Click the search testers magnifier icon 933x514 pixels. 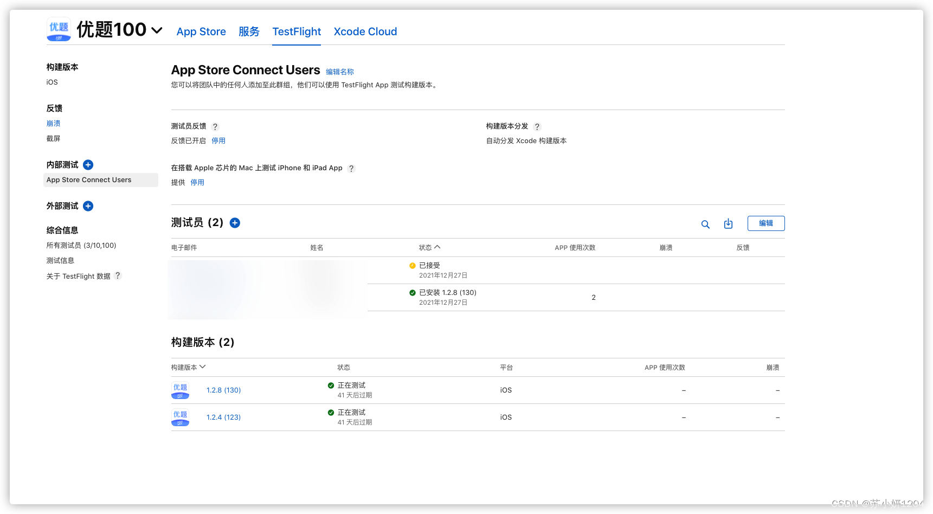[x=705, y=224]
